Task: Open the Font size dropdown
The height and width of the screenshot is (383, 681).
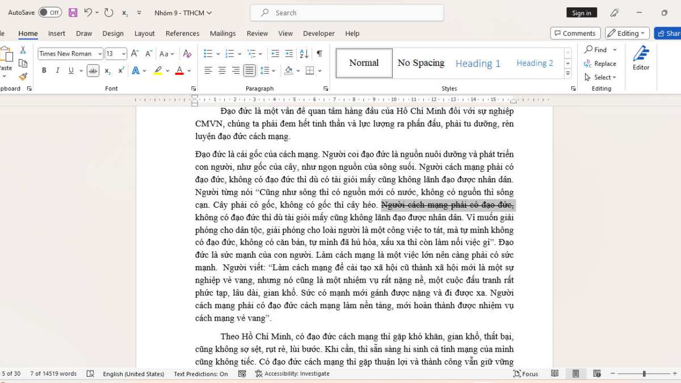Action: pyautogui.click(x=123, y=53)
